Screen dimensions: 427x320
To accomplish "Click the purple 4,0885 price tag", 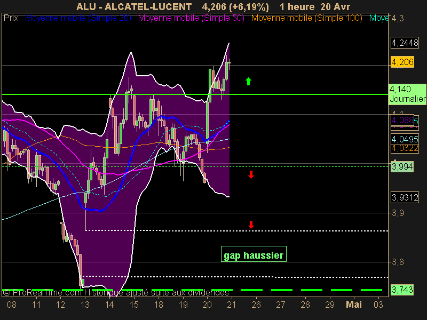I will [x=402, y=120].
